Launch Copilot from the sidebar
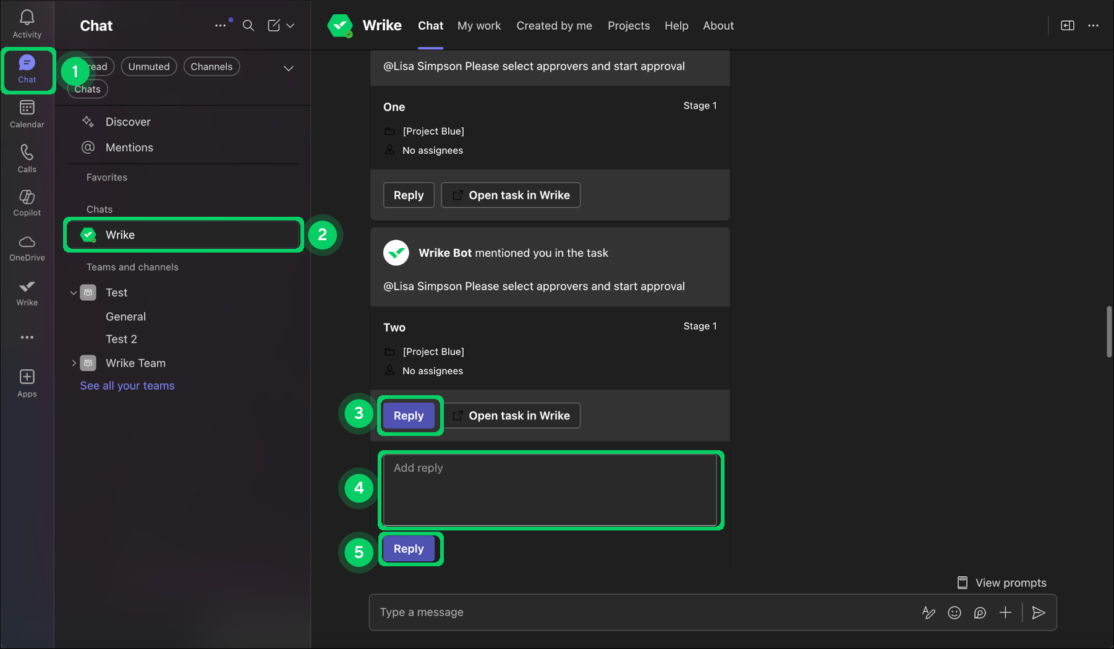 coord(27,203)
